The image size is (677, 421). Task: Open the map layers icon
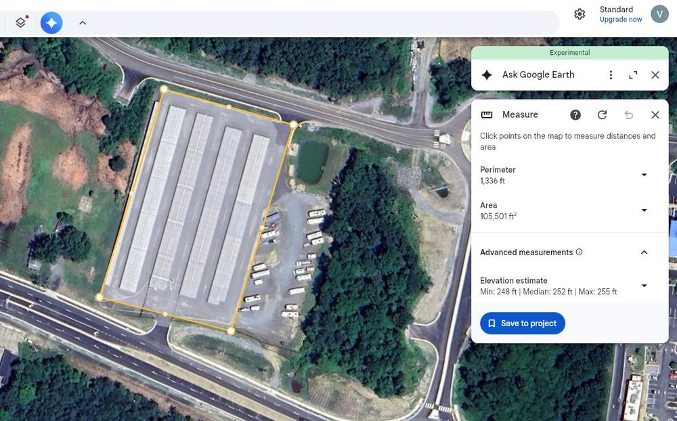[21, 22]
